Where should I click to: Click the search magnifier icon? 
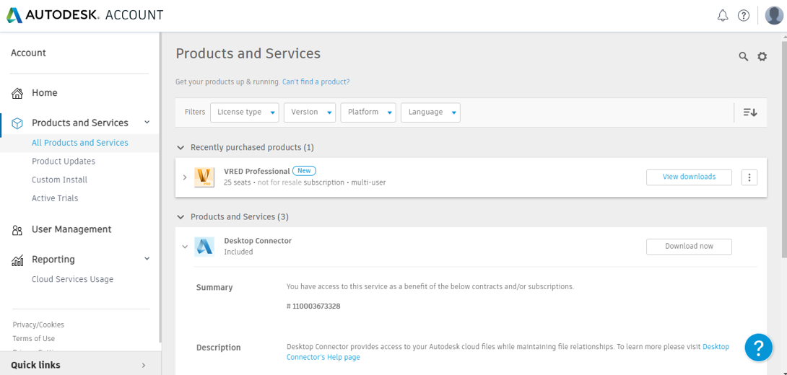coord(743,56)
